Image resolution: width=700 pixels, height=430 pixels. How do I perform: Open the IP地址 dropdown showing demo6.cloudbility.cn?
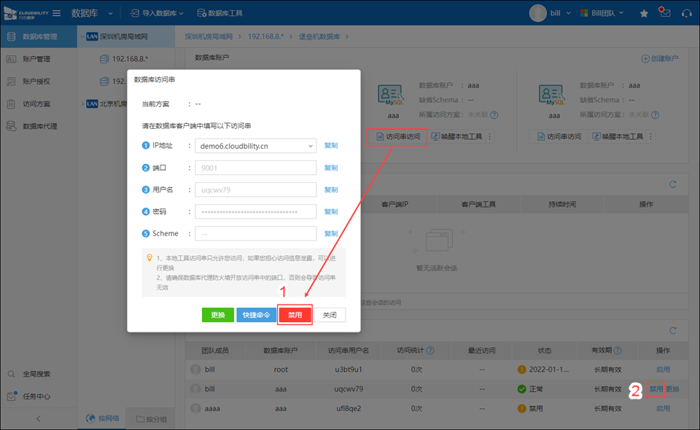(311, 146)
